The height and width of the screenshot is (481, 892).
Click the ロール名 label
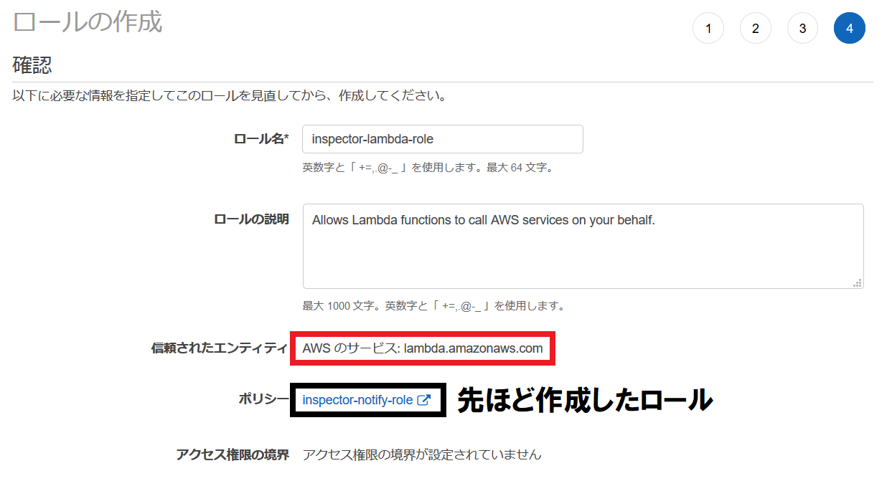point(261,139)
